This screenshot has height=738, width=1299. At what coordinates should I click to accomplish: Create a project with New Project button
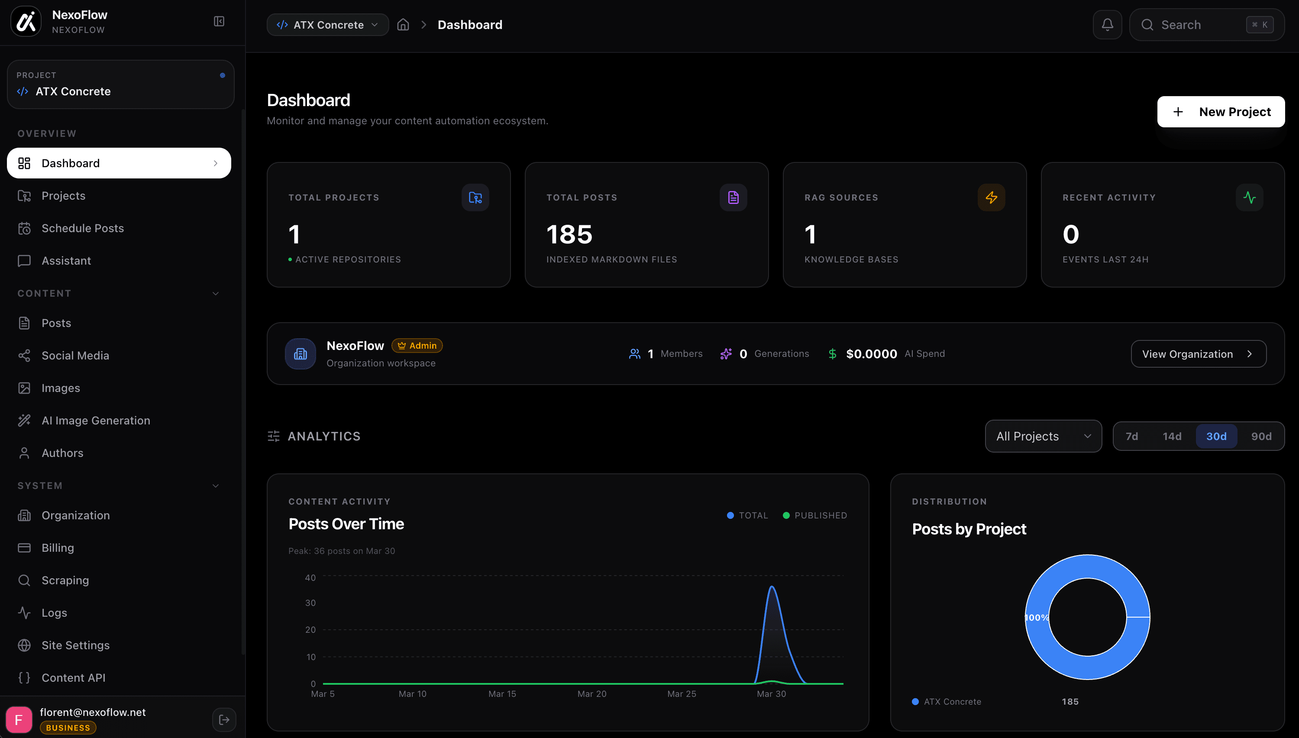[1221, 111]
